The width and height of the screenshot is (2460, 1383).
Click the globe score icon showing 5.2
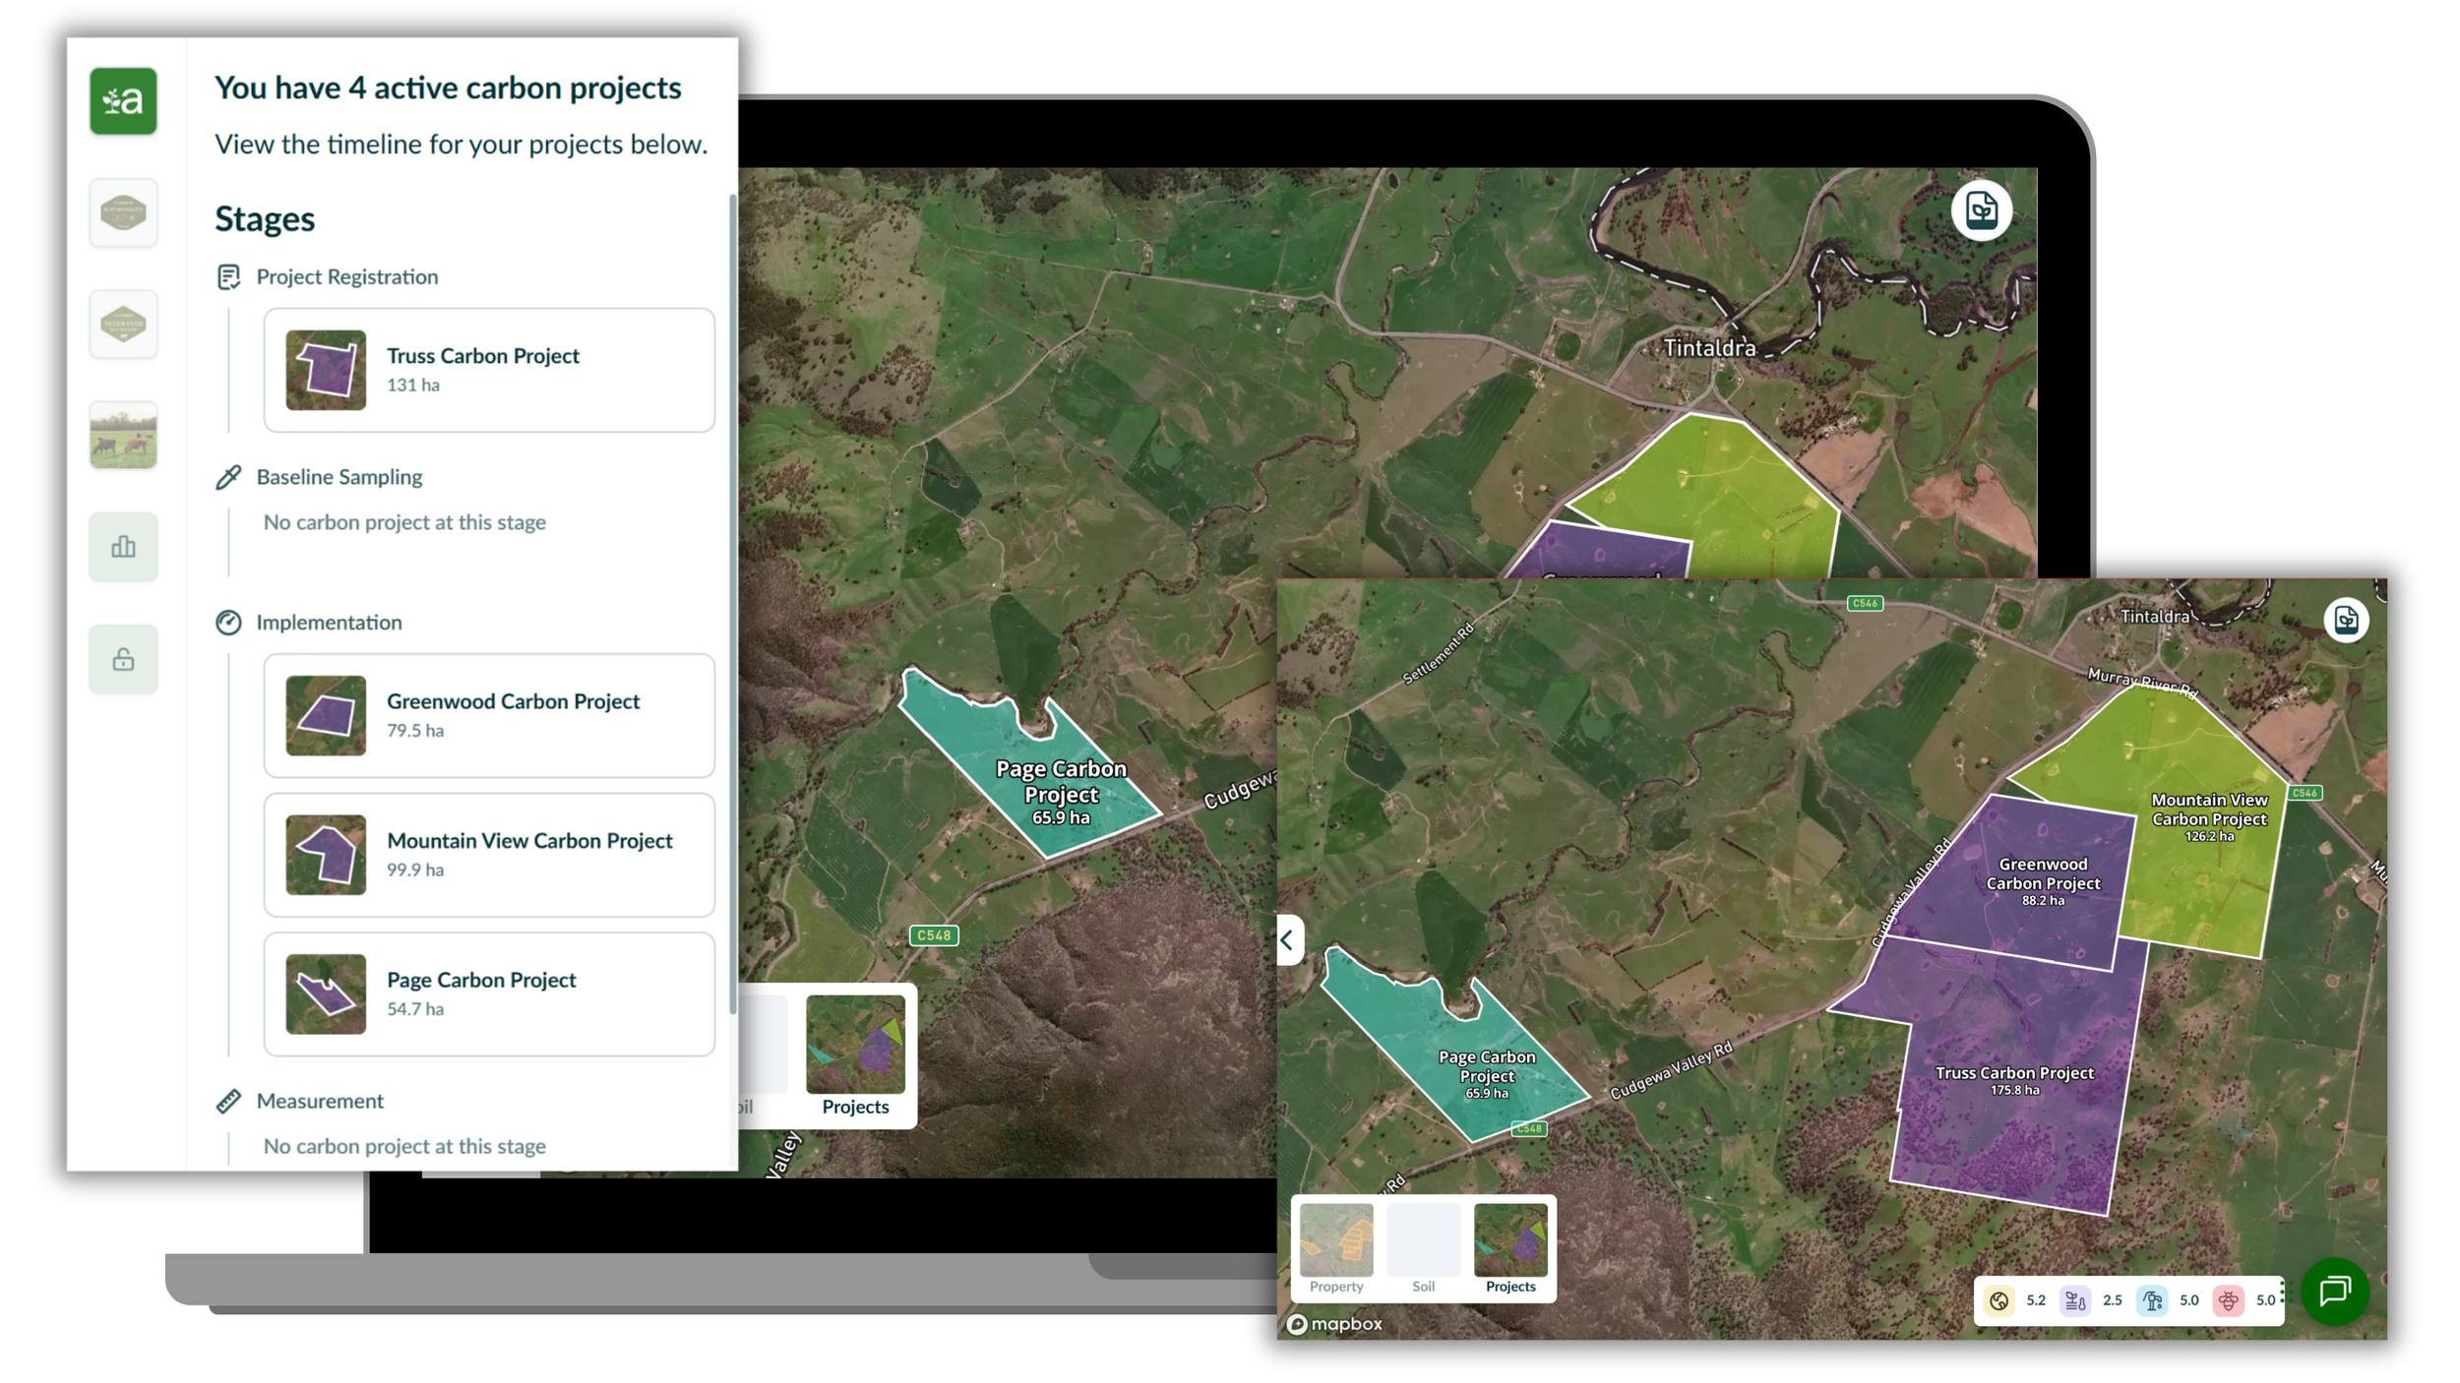pos(1999,1300)
